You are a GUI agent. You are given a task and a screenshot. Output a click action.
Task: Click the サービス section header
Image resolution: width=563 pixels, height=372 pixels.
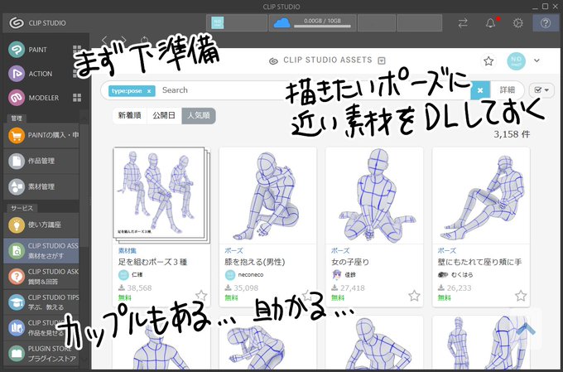[x=22, y=208]
